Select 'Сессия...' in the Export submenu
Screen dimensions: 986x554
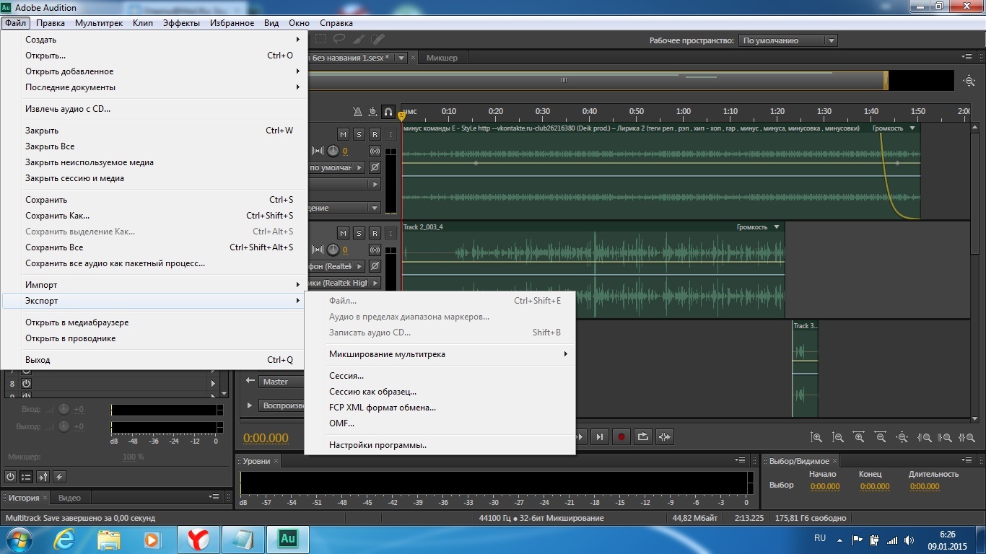coord(346,376)
